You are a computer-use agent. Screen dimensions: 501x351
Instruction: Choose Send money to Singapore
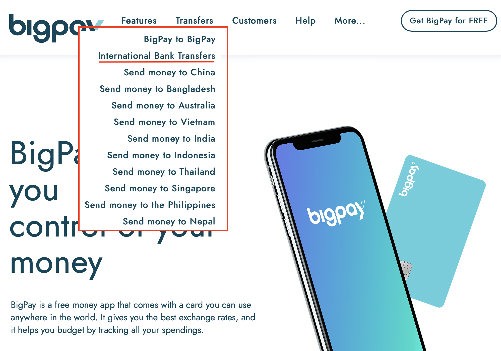coord(160,188)
